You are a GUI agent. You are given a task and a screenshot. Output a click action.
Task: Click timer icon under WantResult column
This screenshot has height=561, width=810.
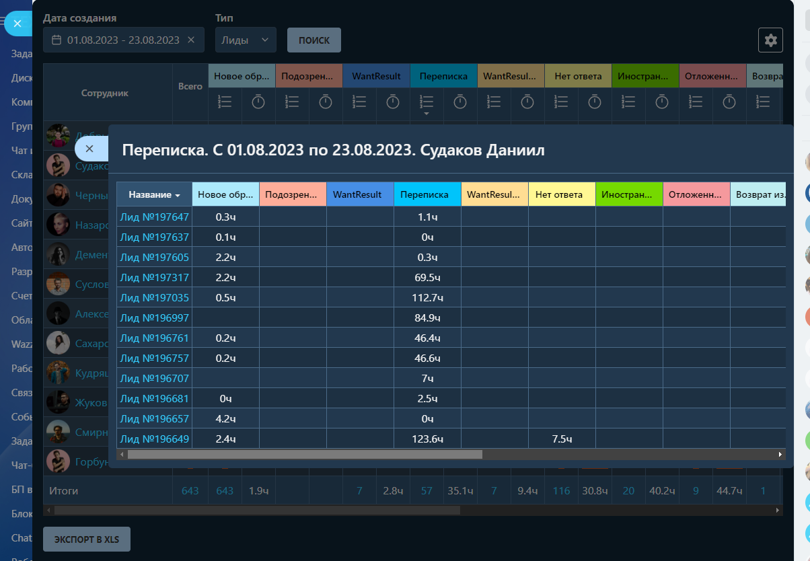coord(393,102)
